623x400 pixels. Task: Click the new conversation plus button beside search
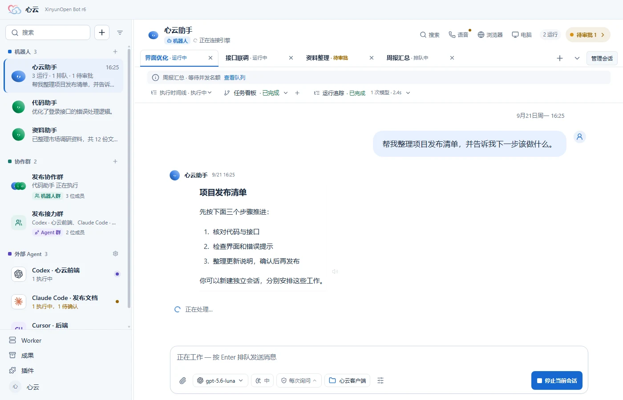click(x=102, y=32)
